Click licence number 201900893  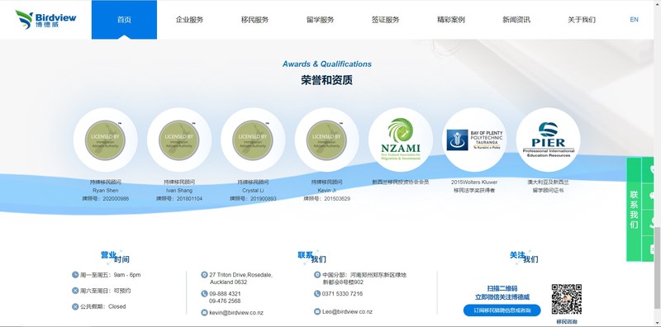tap(264, 198)
